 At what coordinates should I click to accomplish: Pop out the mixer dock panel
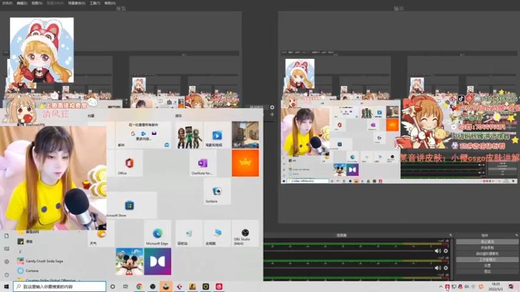coord(450,235)
